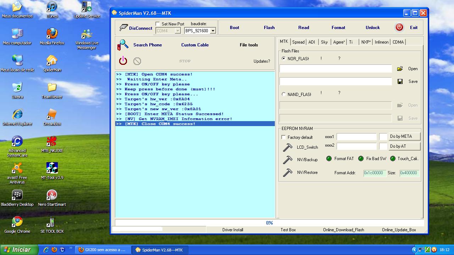Screen dimensions: 454x255
Task: Click the Fix Bad SW green indicator
Action: [x=361, y=159]
